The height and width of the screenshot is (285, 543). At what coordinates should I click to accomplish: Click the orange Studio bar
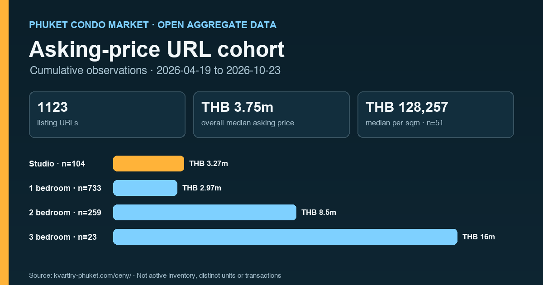(148, 164)
